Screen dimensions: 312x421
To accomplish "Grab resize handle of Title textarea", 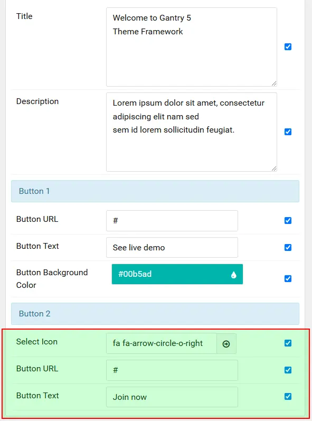I will click(273, 83).
